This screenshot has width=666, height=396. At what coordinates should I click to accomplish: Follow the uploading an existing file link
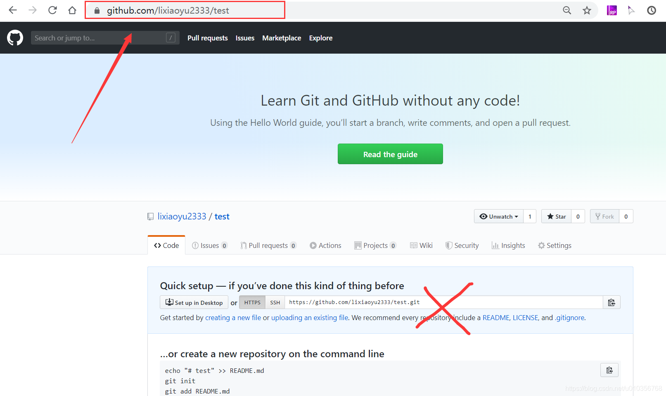[310, 318]
